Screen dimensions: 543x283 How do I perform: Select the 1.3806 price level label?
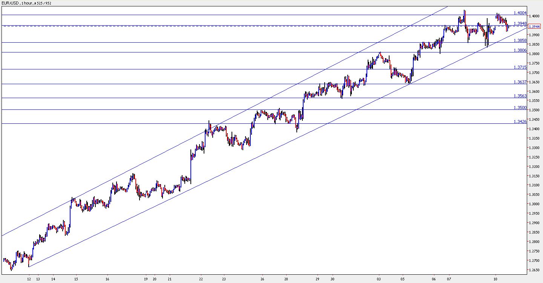point(520,50)
